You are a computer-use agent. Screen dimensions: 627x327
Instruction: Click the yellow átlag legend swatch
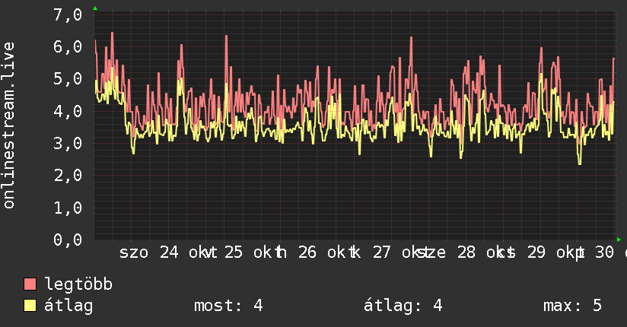(30, 306)
